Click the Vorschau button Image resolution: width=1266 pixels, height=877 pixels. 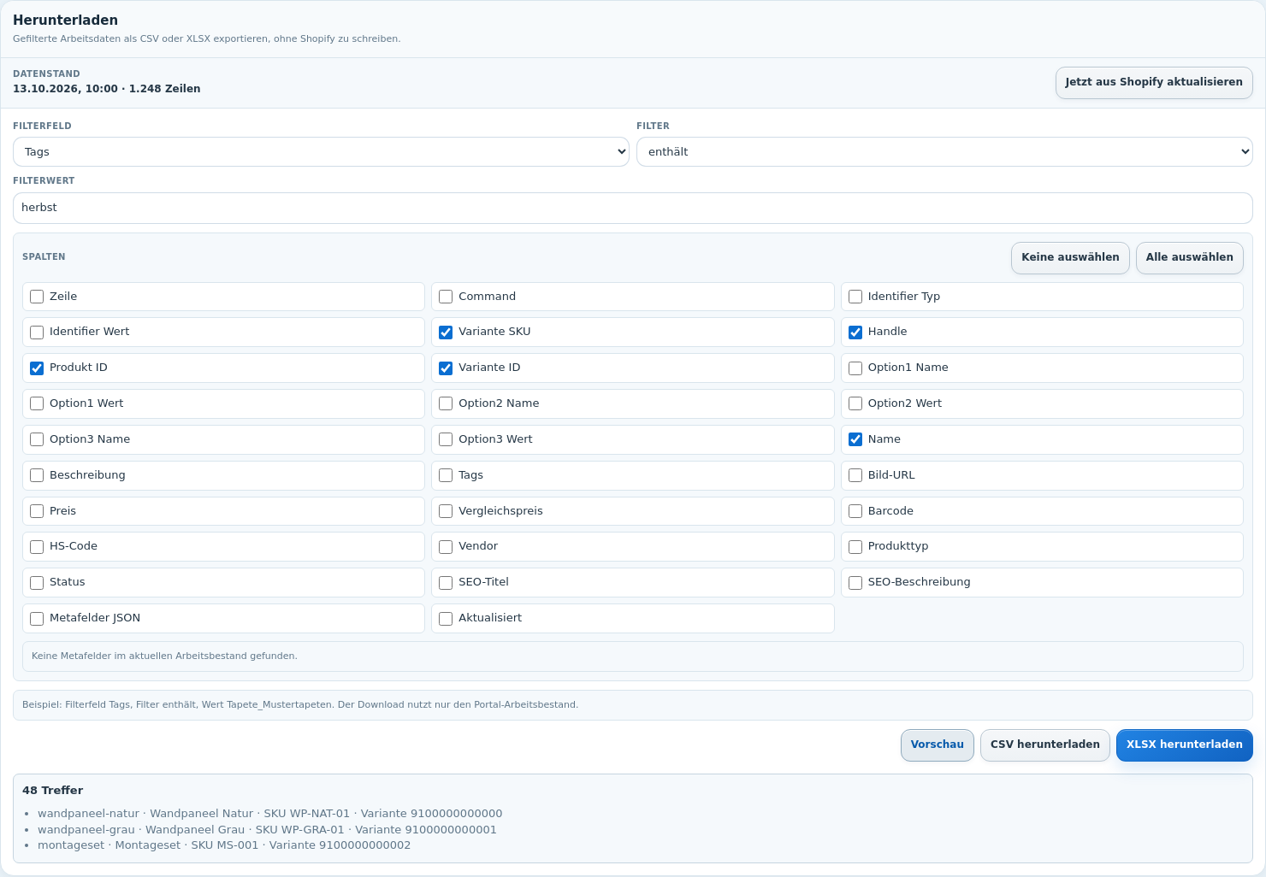(937, 745)
